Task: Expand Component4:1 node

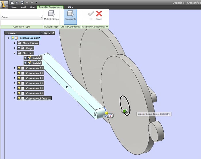Action: click(x=15, y=78)
